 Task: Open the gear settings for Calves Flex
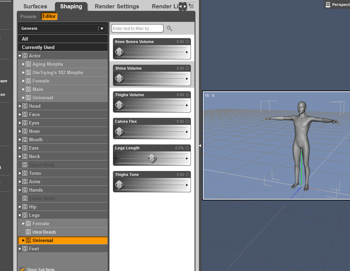(187, 121)
